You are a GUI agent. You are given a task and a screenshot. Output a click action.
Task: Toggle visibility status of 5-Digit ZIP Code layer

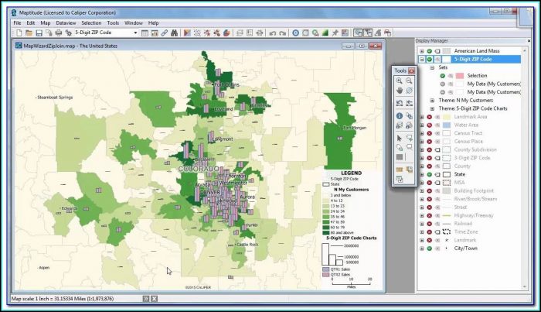coord(429,59)
